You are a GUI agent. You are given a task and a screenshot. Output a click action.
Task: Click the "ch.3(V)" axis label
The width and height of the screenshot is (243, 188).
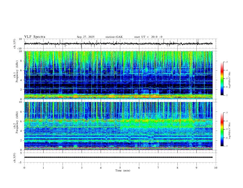point(15,158)
